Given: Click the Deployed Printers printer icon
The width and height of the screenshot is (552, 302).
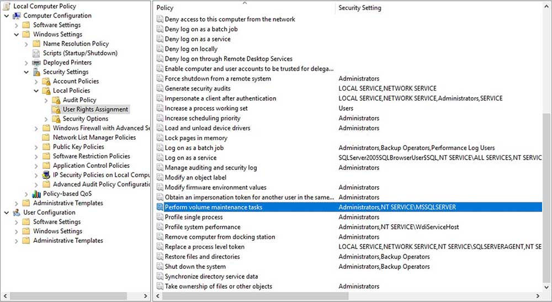Looking at the screenshot, I should pos(36,62).
